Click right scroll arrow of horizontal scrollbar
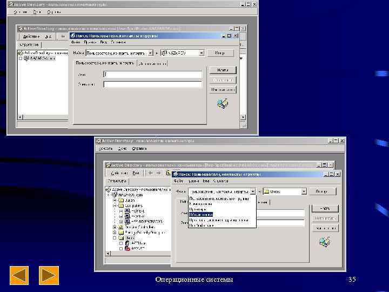This screenshot has width=389, height=292. [x=243, y=117]
